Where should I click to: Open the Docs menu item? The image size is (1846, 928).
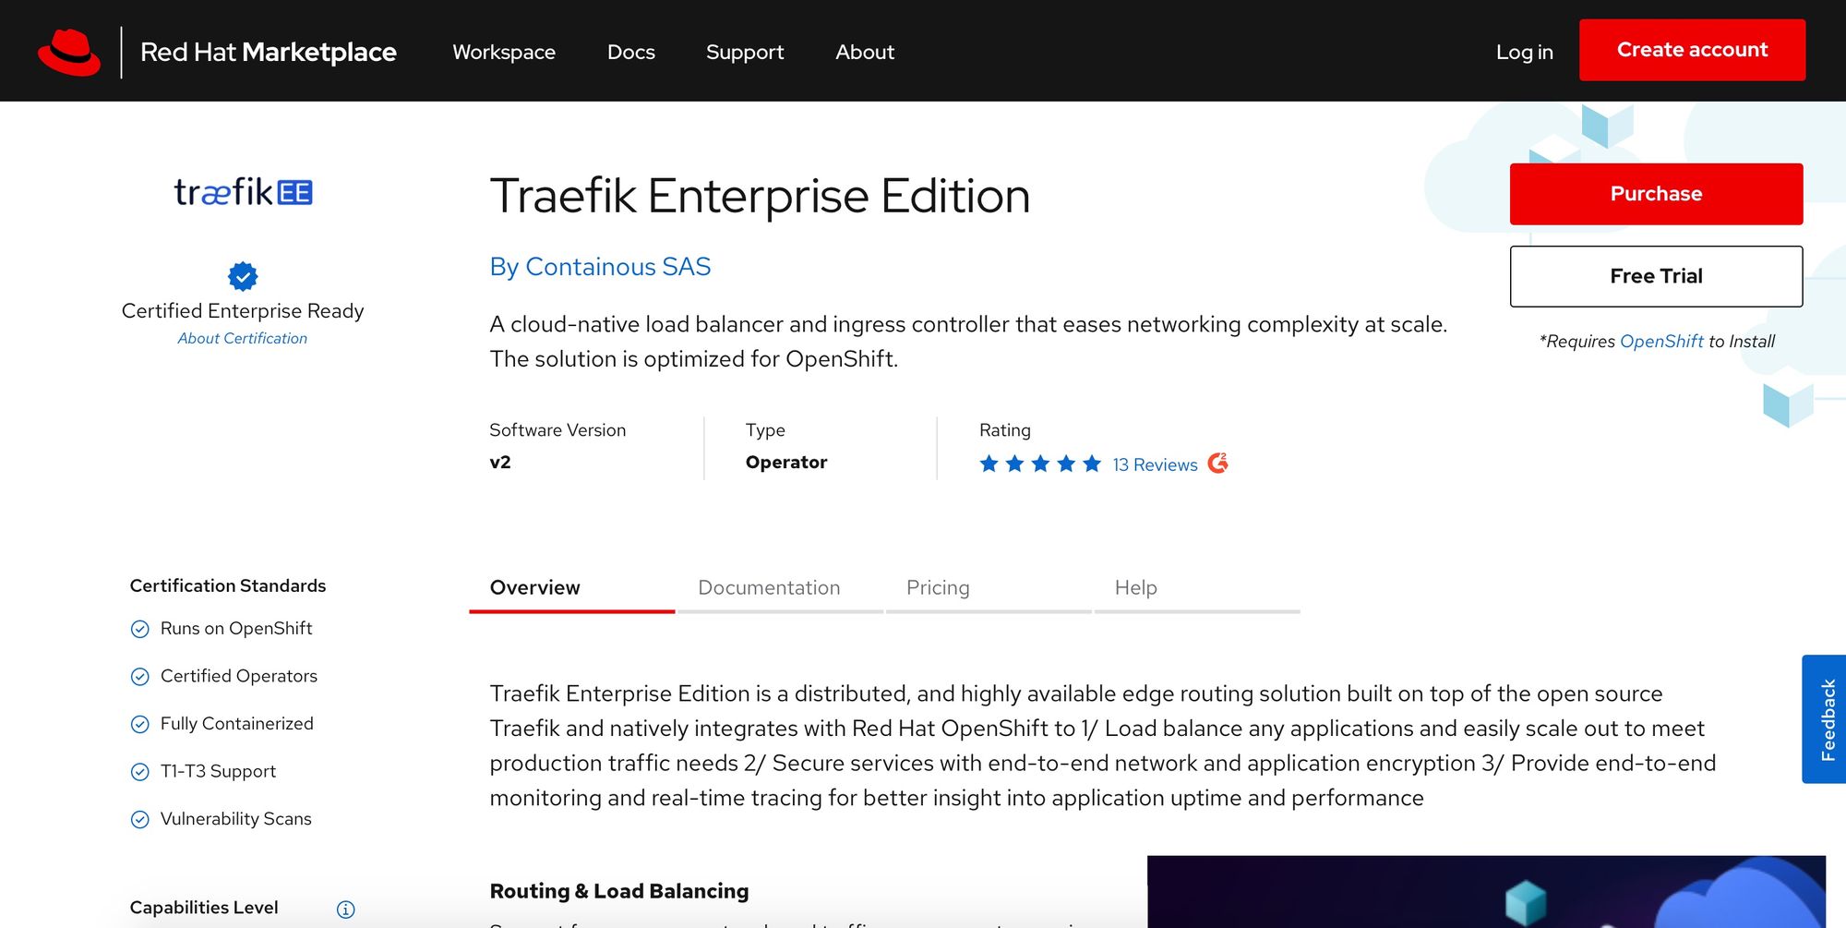coord(631,52)
